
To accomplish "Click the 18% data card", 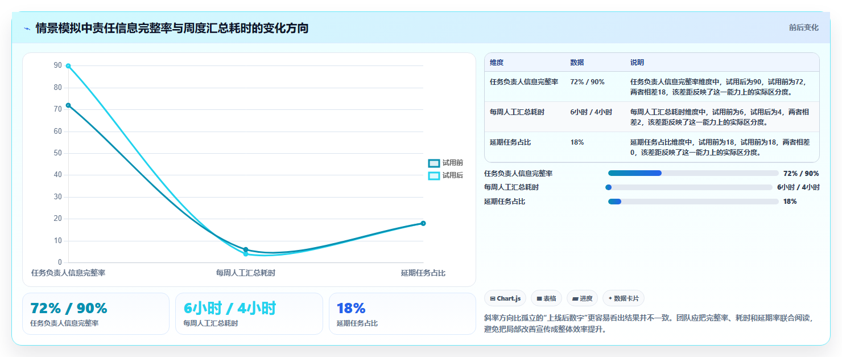I will click(402, 314).
